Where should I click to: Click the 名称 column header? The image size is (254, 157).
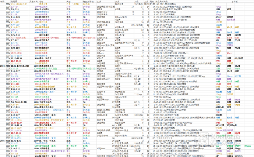pyautogui.click(x=41, y=1)
